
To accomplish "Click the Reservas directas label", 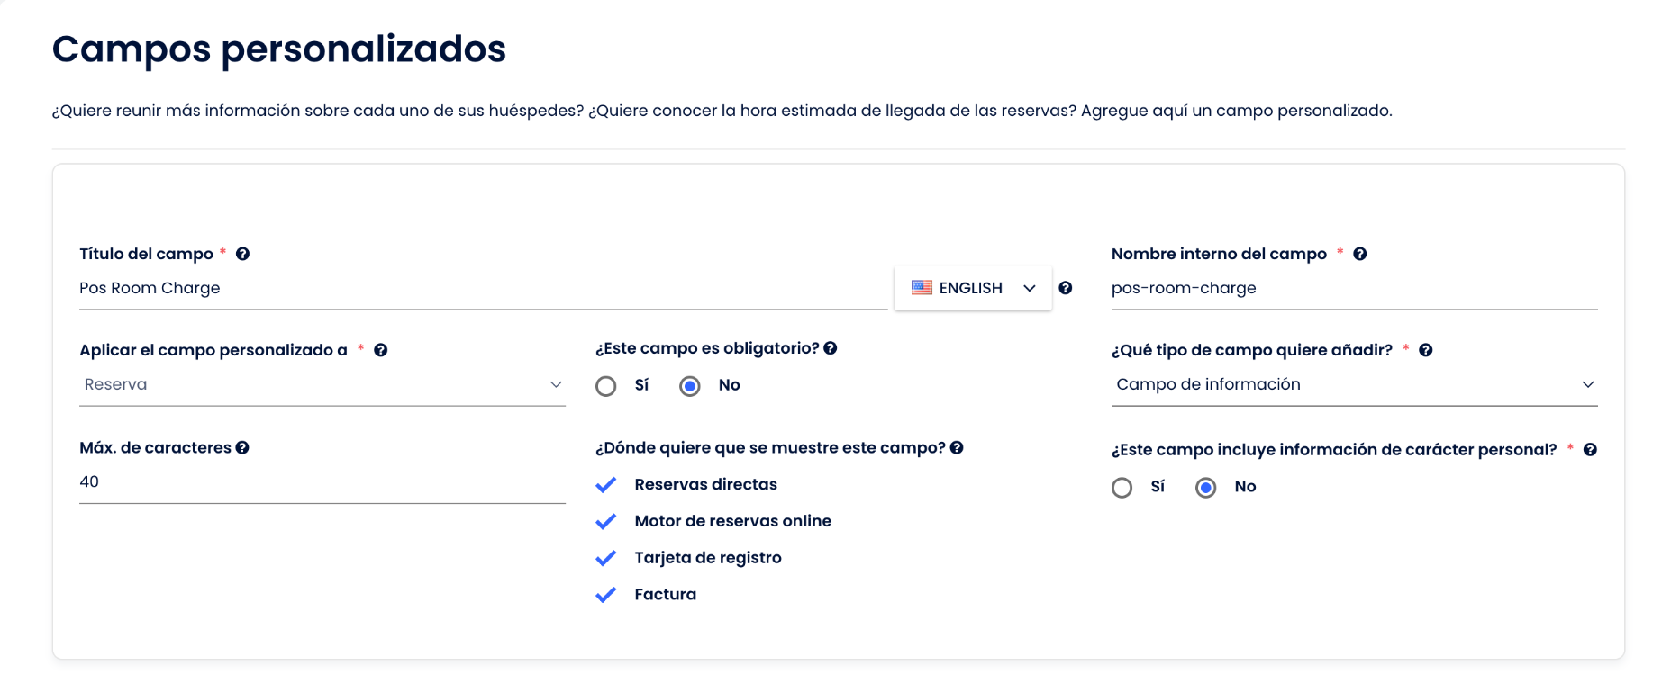I will pos(706,484).
